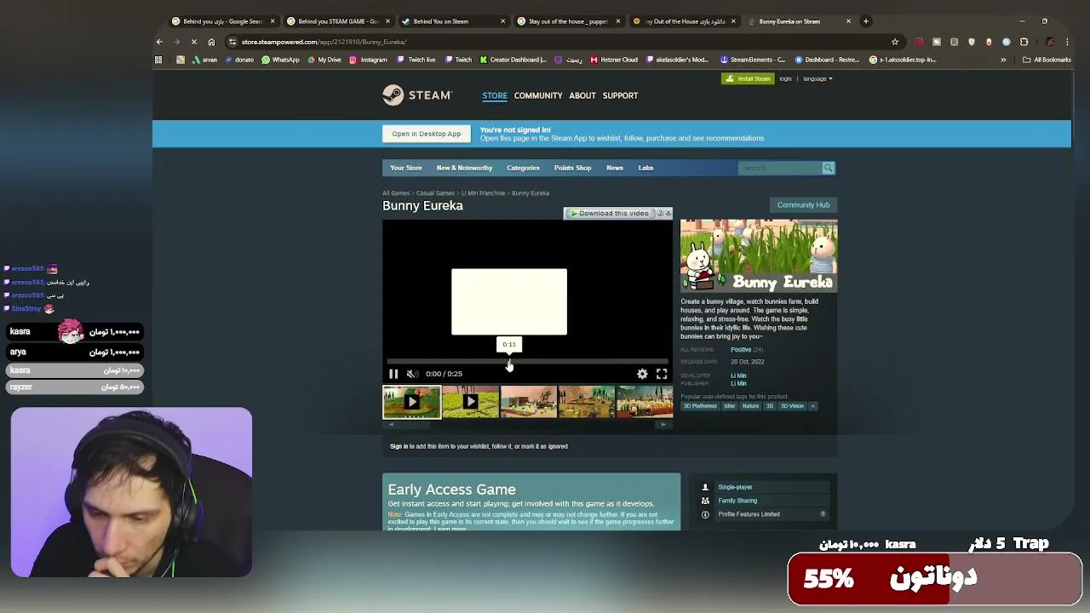This screenshot has height=613, width=1090.
Task: Open the STORE menu in Steam header
Action: point(495,95)
